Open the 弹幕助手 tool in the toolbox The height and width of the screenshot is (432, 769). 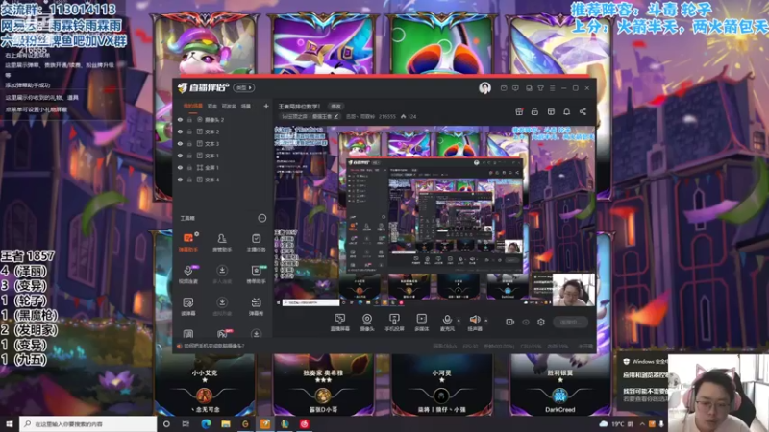[x=188, y=243]
